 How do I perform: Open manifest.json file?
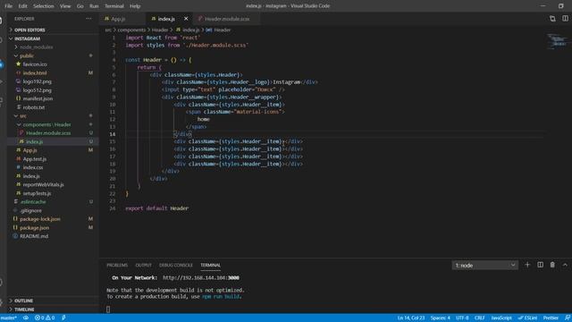point(38,98)
